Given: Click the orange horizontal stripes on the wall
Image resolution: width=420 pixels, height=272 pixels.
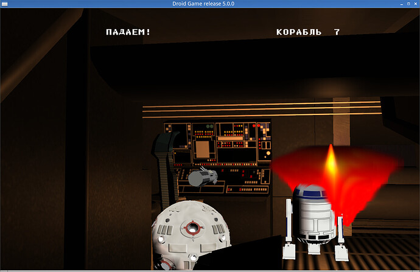Looking at the screenshot, I should tap(262, 110).
